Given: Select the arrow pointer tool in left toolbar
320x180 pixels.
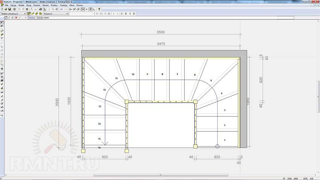Looking at the screenshot, I should coord(2,22).
